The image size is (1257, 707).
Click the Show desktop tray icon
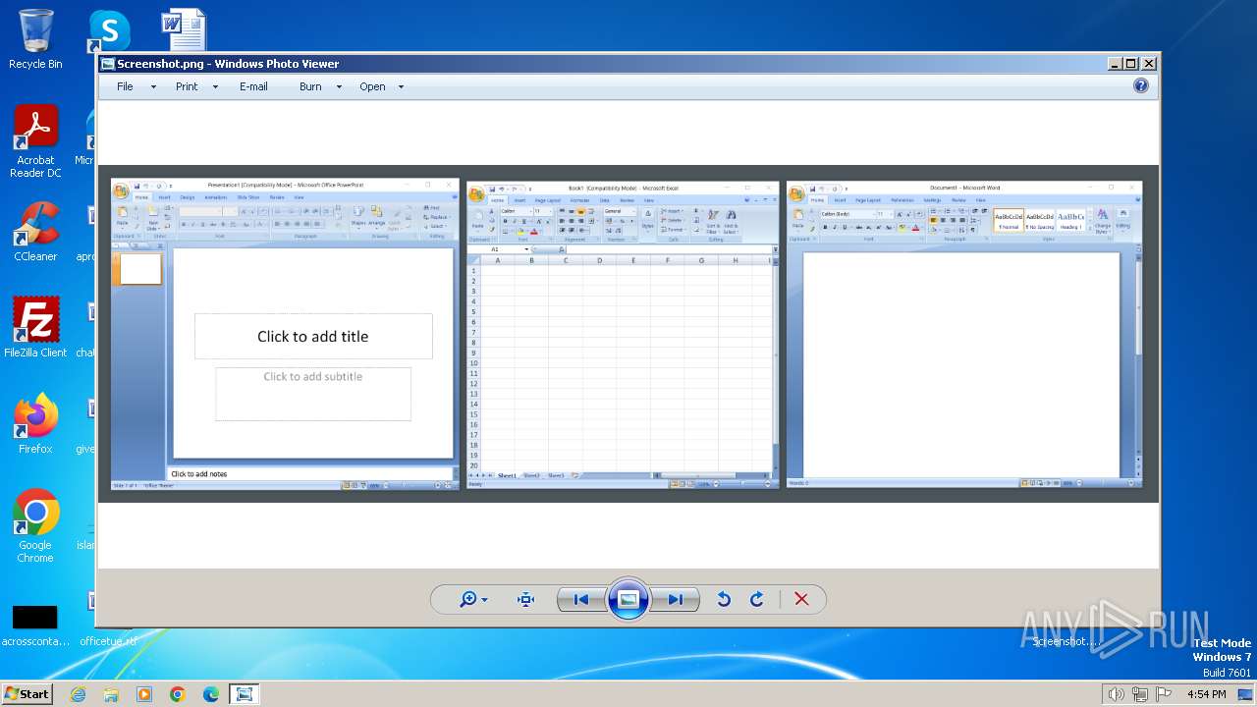click(x=1246, y=694)
